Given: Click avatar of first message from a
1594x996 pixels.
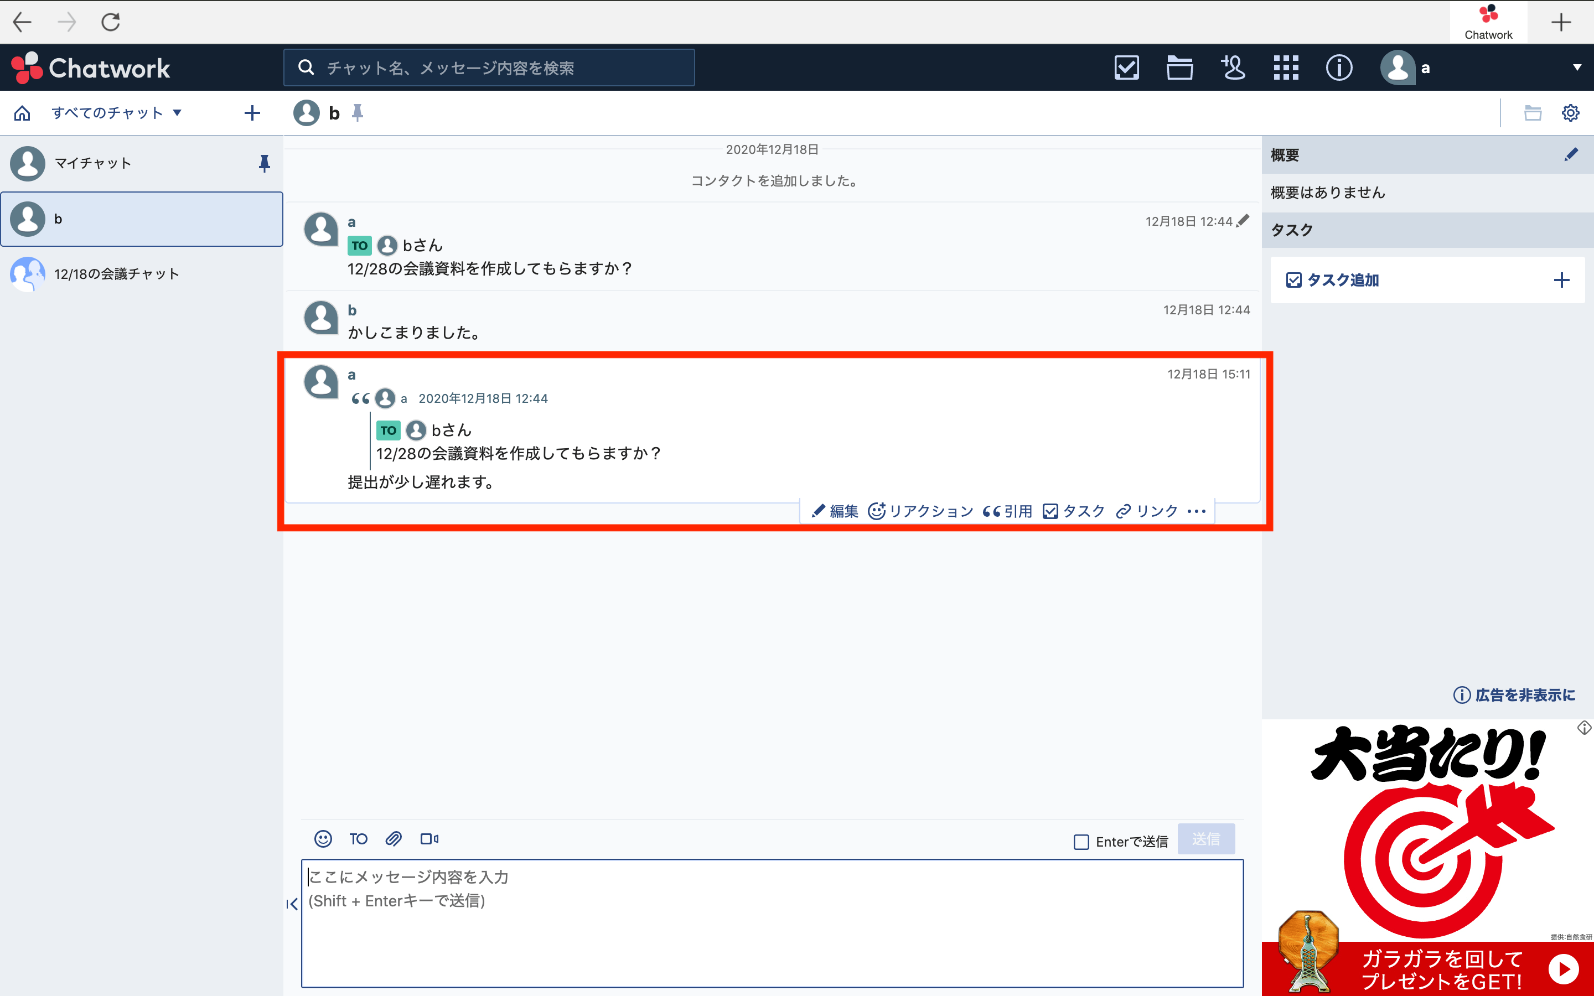Looking at the screenshot, I should coord(321,230).
